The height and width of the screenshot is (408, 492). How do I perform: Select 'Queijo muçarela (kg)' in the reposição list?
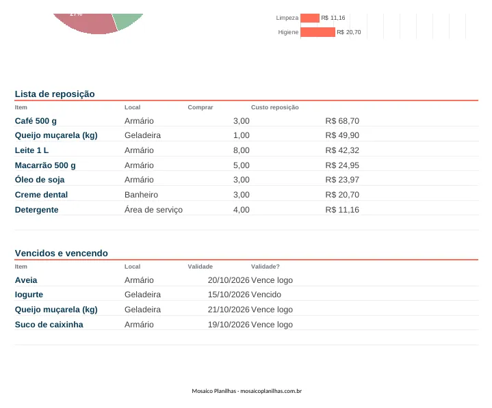click(x=56, y=135)
